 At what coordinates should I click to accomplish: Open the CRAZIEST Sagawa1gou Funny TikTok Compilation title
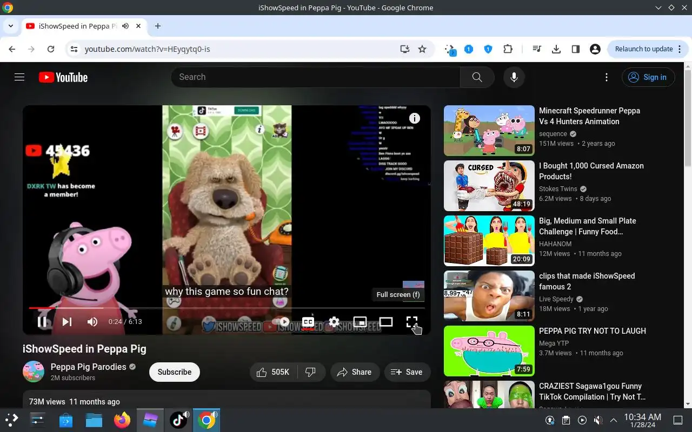[593, 391]
